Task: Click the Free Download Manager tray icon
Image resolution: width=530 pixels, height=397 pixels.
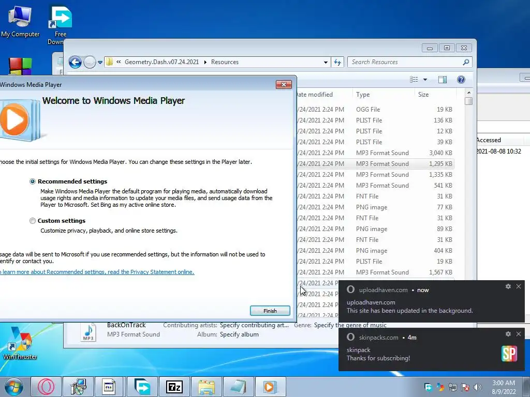Action: click(428, 387)
